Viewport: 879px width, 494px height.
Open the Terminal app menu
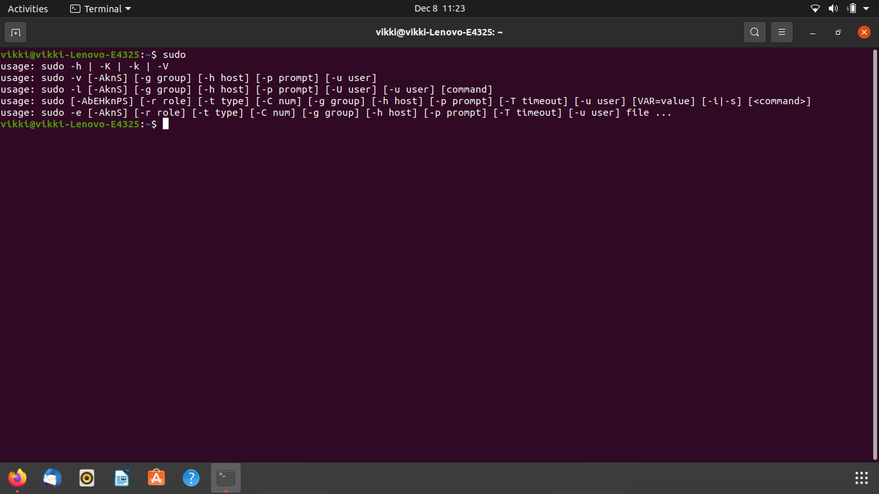100,8
